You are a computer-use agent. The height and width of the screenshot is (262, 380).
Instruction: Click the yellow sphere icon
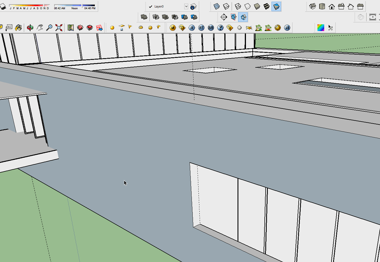pyautogui.click(x=112, y=28)
